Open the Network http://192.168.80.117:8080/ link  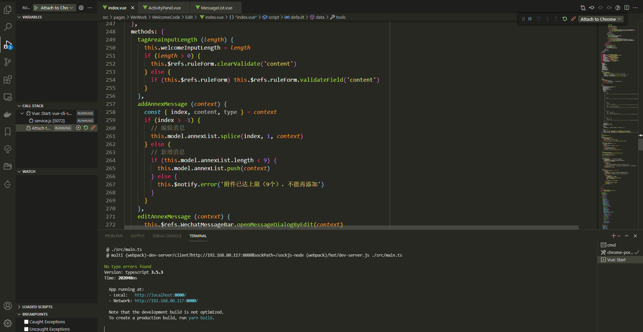(x=166, y=301)
